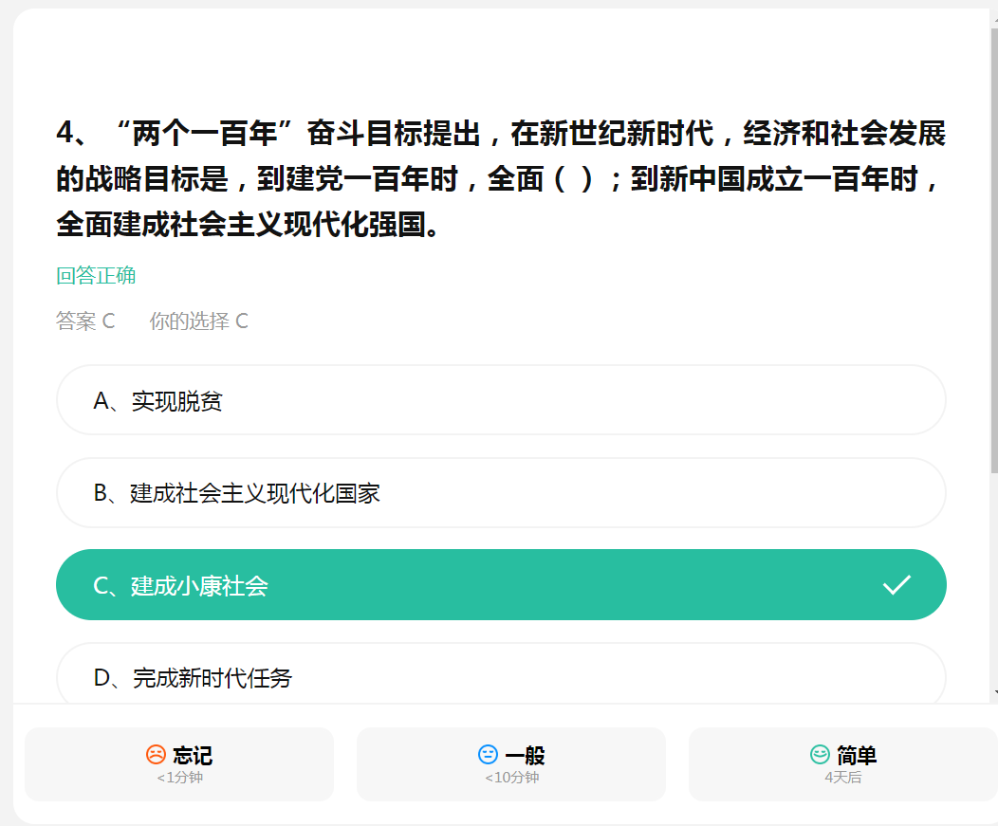Select option C 建成小康社会
Image resolution: width=998 pixels, height=826 pixels.
pos(501,585)
